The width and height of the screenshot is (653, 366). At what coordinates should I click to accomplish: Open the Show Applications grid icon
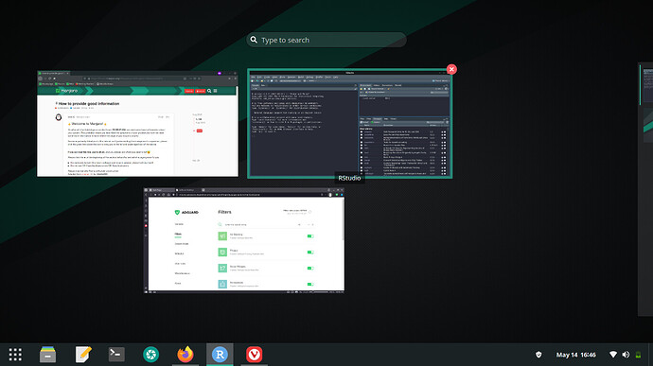coord(15,355)
